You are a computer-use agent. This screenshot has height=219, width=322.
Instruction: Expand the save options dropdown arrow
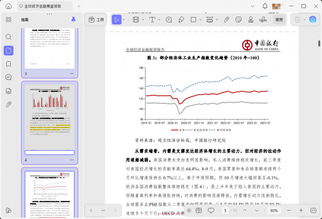(304, 20)
